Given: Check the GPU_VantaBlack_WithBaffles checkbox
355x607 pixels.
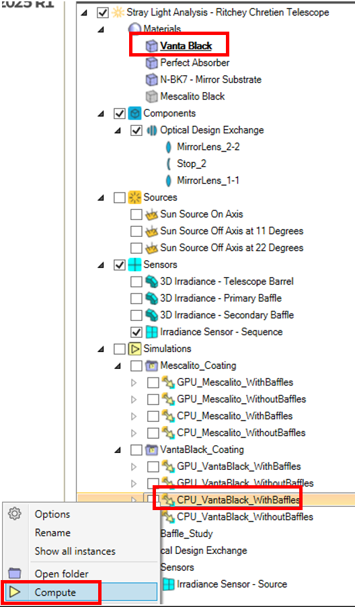Looking at the screenshot, I should click(153, 466).
